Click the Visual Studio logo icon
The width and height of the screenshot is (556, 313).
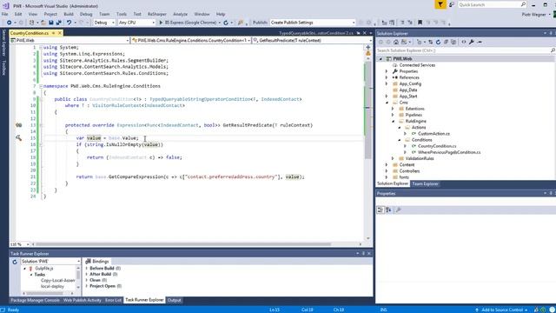(x=6, y=5)
